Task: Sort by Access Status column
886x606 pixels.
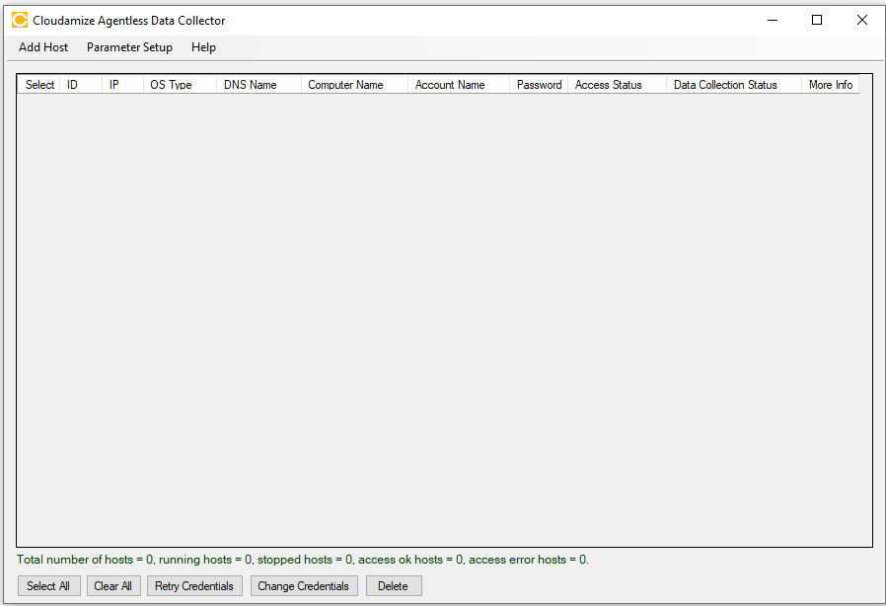Action: click(x=617, y=85)
